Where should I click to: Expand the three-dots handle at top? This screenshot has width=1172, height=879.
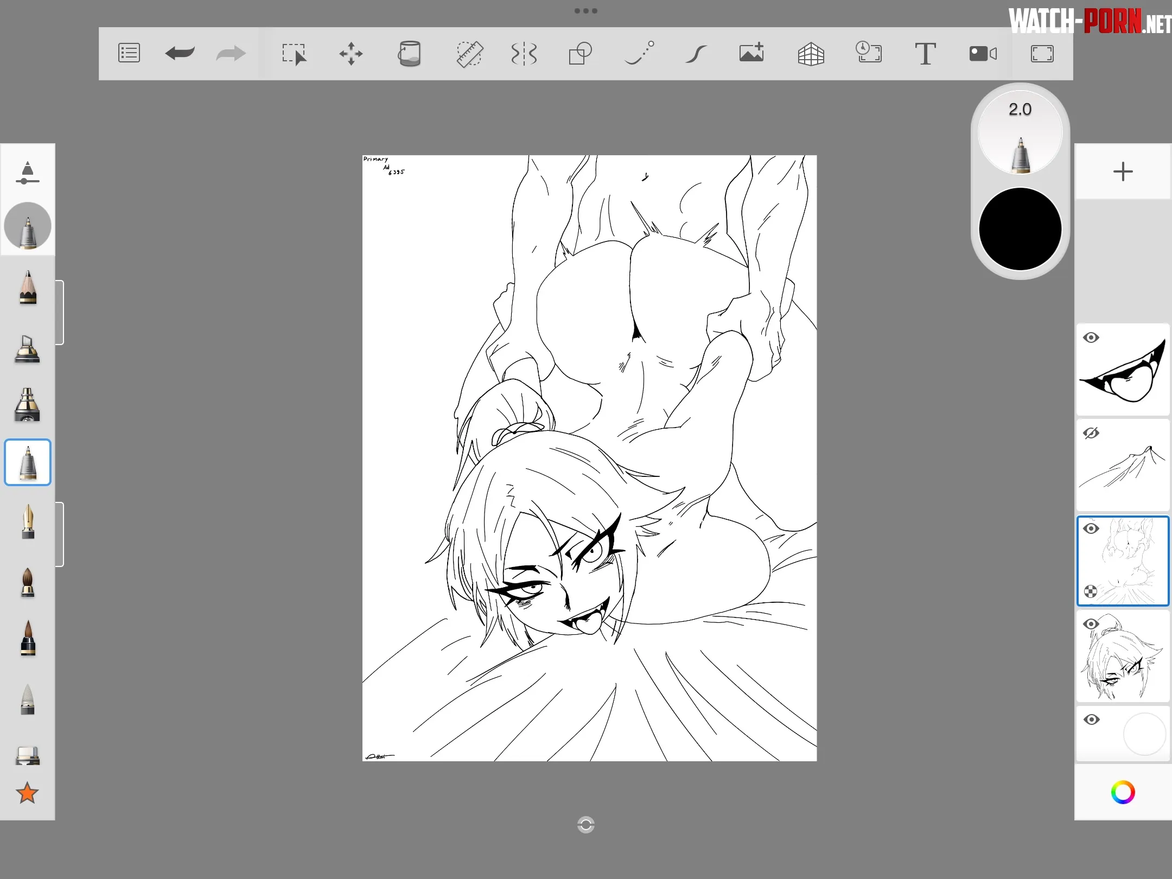coord(586,11)
